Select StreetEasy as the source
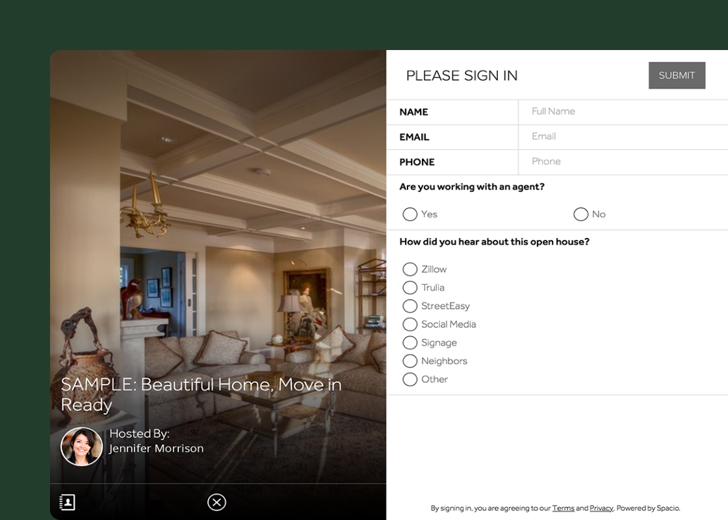 pyautogui.click(x=409, y=306)
